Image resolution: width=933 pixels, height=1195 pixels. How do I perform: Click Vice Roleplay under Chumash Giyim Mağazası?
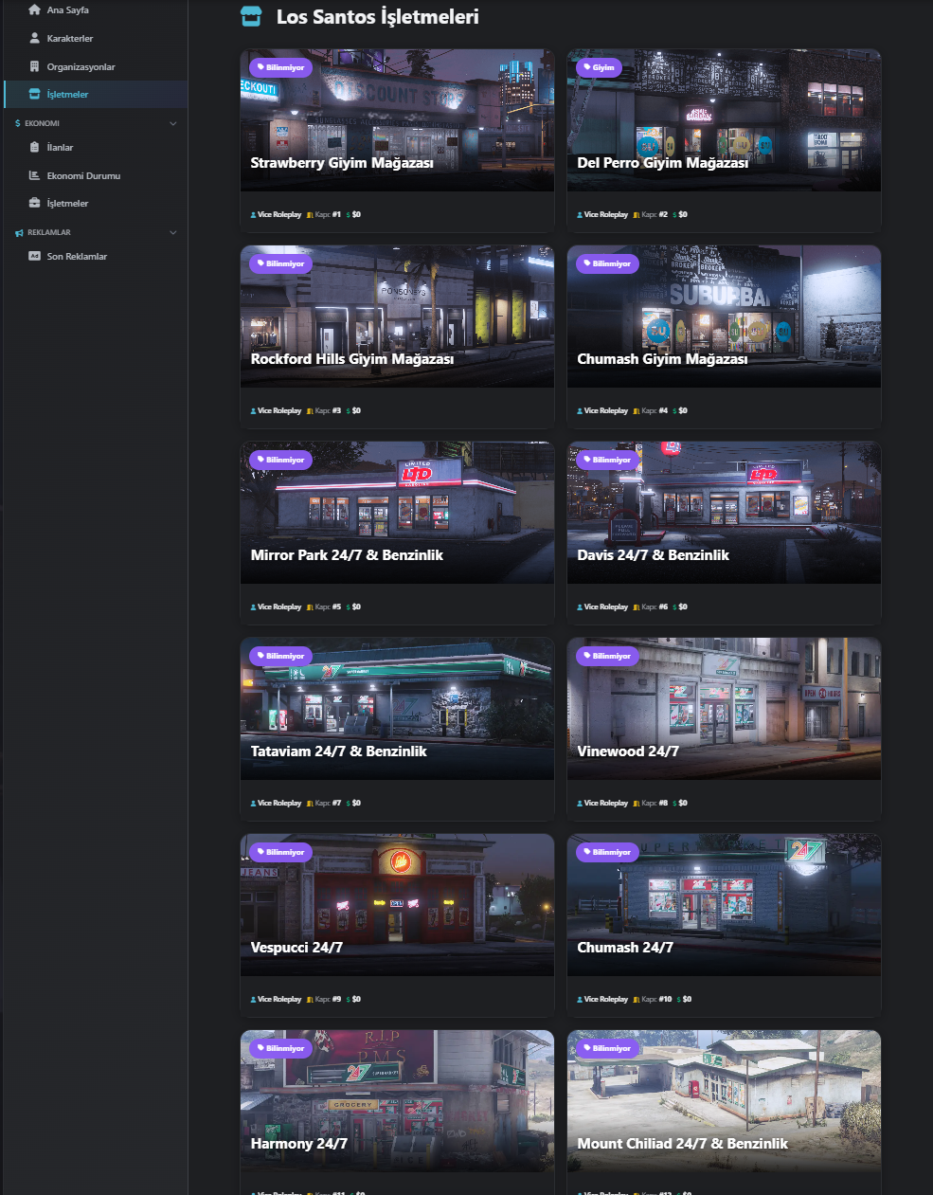pyautogui.click(x=606, y=411)
